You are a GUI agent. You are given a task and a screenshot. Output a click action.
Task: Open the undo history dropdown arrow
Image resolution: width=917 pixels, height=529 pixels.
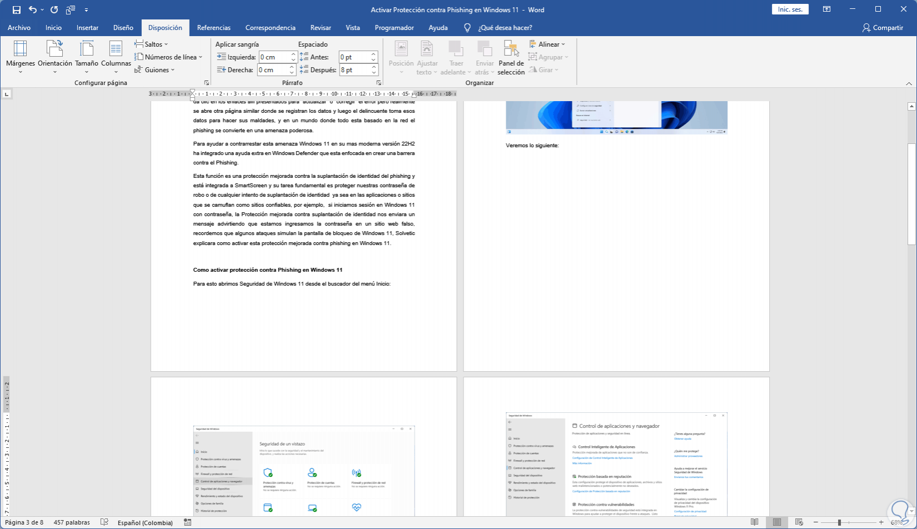point(42,10)
